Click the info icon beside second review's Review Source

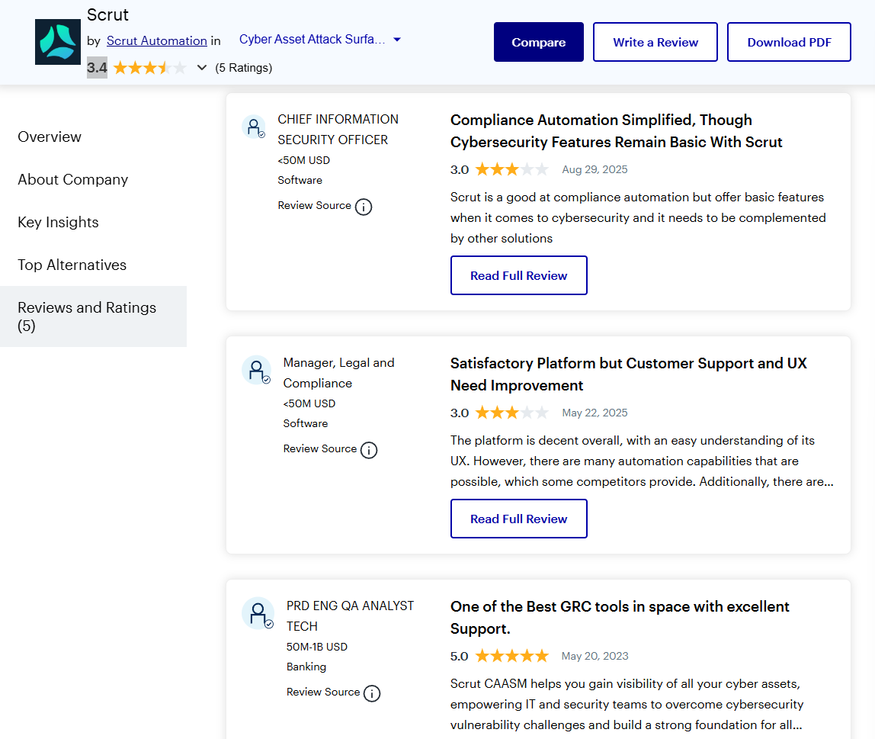point(369,450)
